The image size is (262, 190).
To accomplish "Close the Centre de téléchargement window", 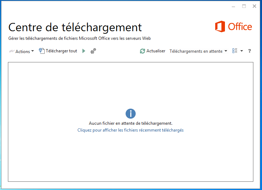I will coord(254,6).
